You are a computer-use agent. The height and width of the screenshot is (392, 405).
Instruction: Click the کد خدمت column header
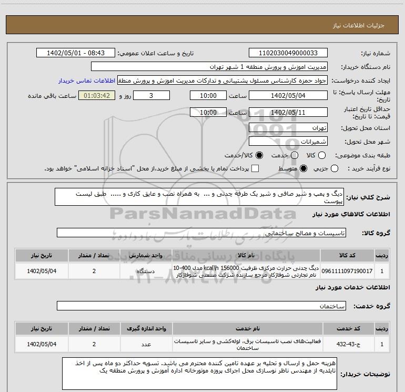coord(348,328)
